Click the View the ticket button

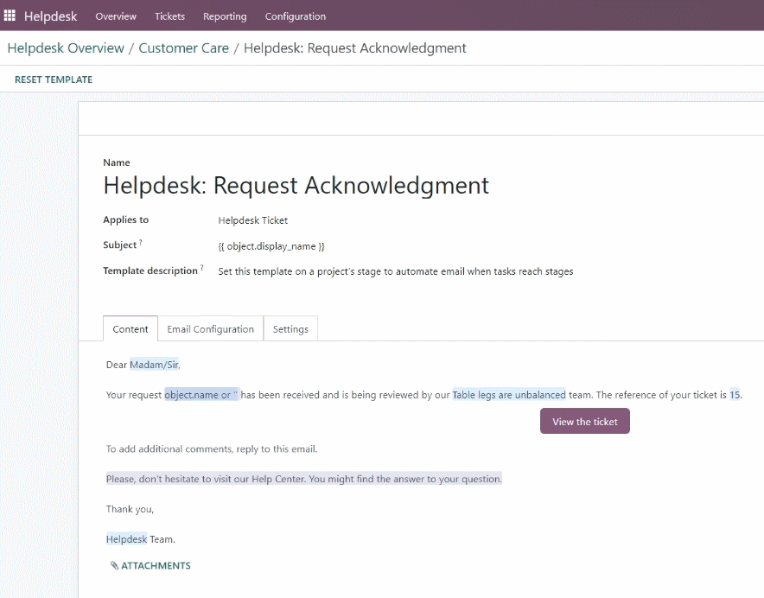point(585,421)
